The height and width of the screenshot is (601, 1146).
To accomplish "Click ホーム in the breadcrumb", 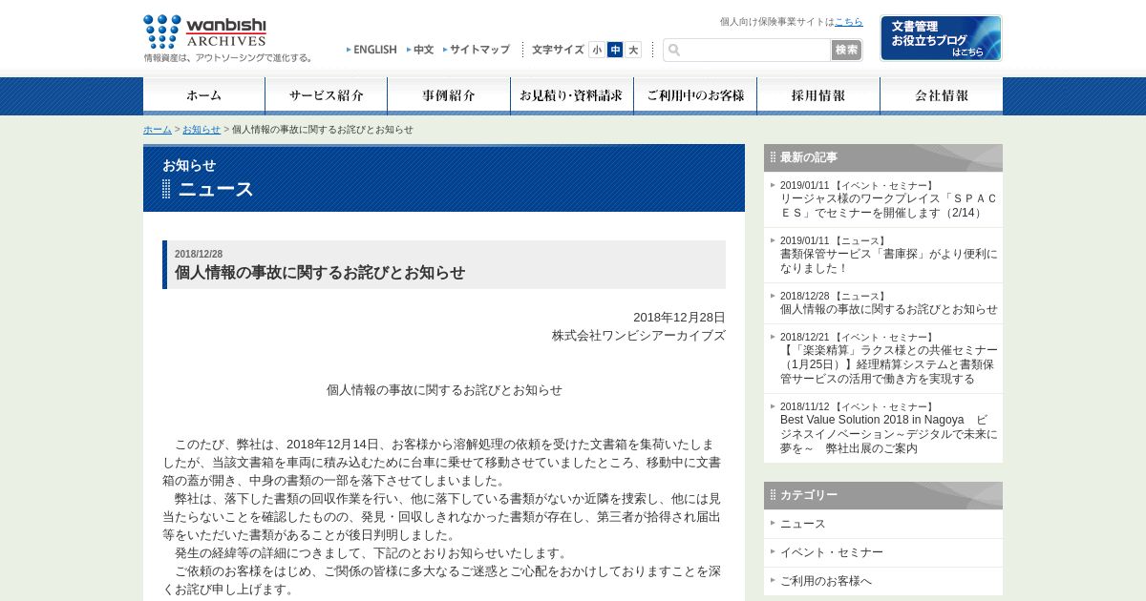I will [158, 130].
